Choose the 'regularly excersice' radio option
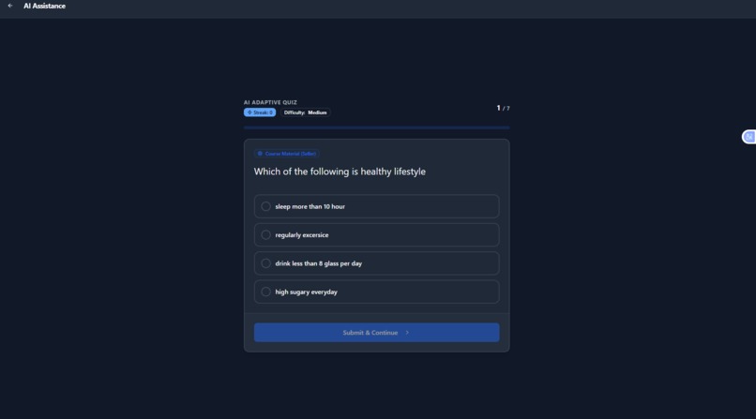756x419 pixels. click(x=265, y=235)
